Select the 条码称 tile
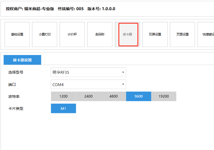Viewport: 214px width, 150px height. coord(100,34)
